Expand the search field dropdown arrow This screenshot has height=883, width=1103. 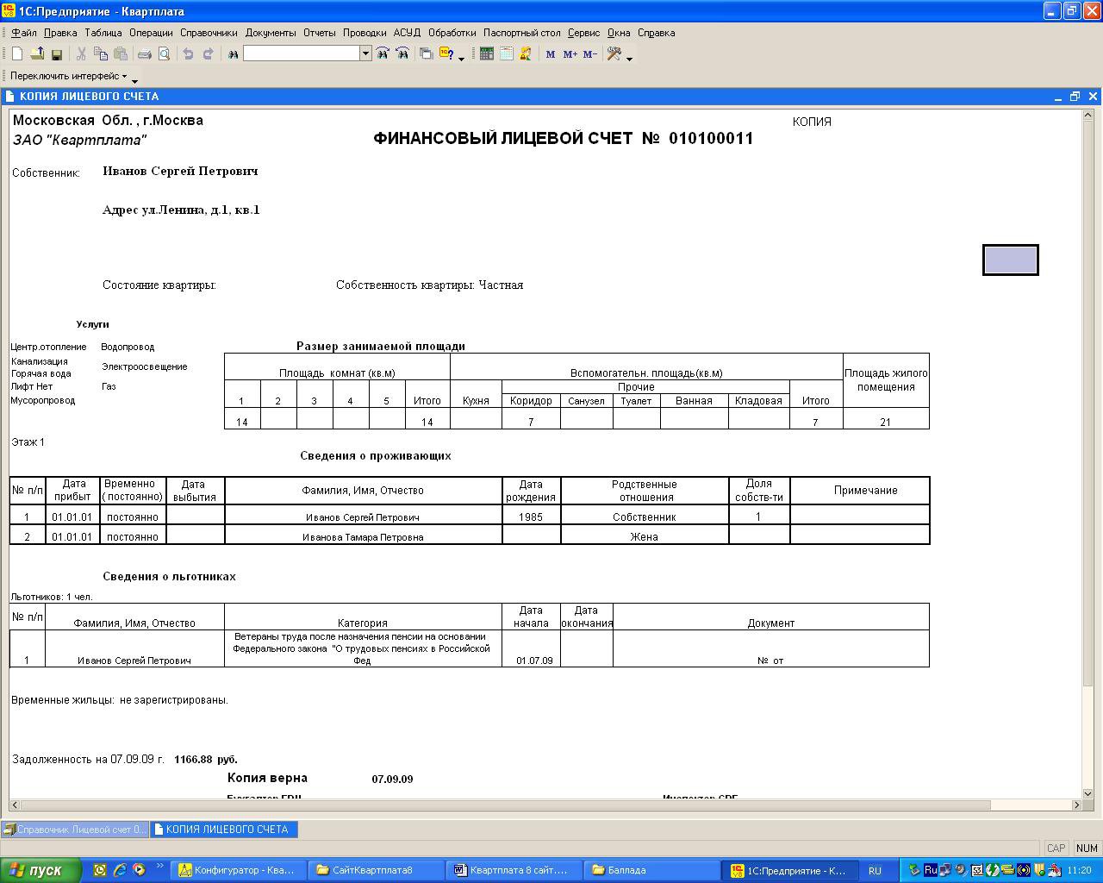pos(365,54)
